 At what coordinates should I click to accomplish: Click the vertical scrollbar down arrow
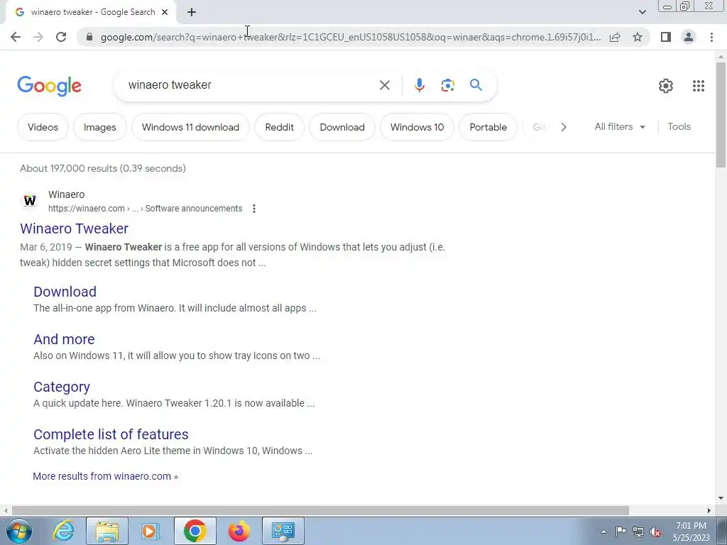click(721, 498)
